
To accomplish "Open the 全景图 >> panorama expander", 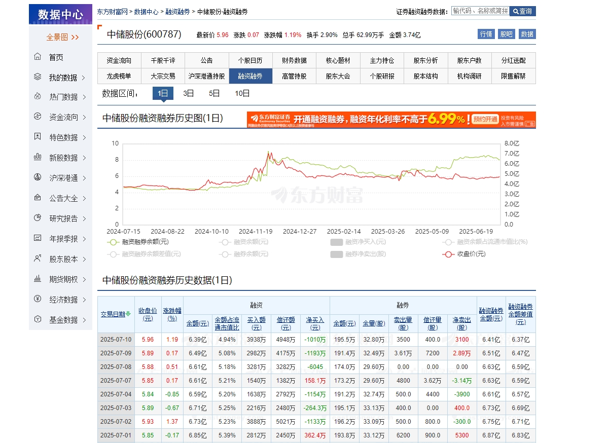I will (62, 37).
